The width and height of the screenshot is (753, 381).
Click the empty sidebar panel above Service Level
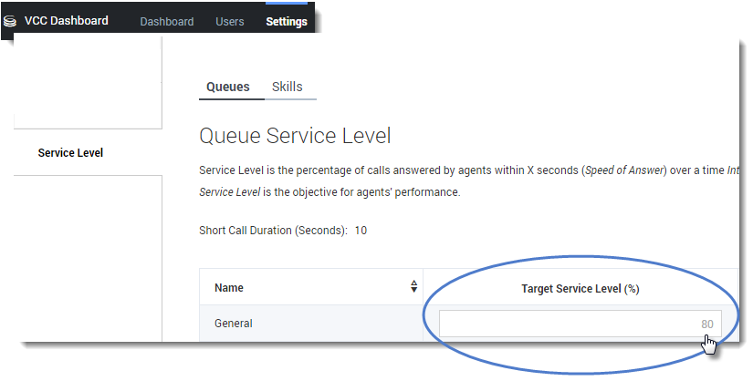tap(87, 87)
